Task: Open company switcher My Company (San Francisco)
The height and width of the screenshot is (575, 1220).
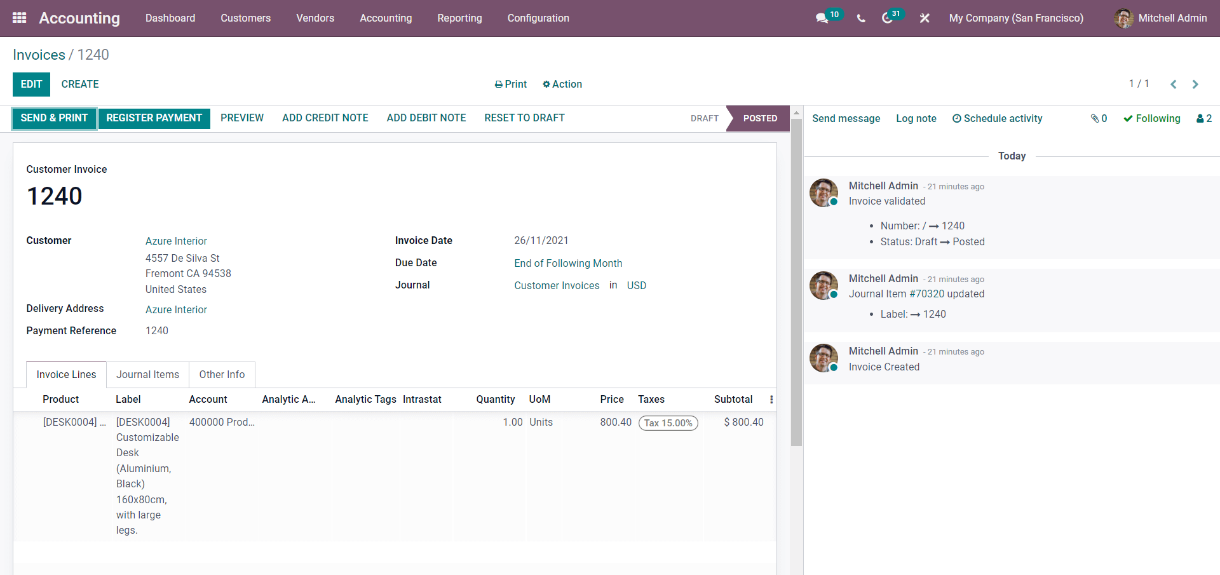Action: tap(1016, 18)
